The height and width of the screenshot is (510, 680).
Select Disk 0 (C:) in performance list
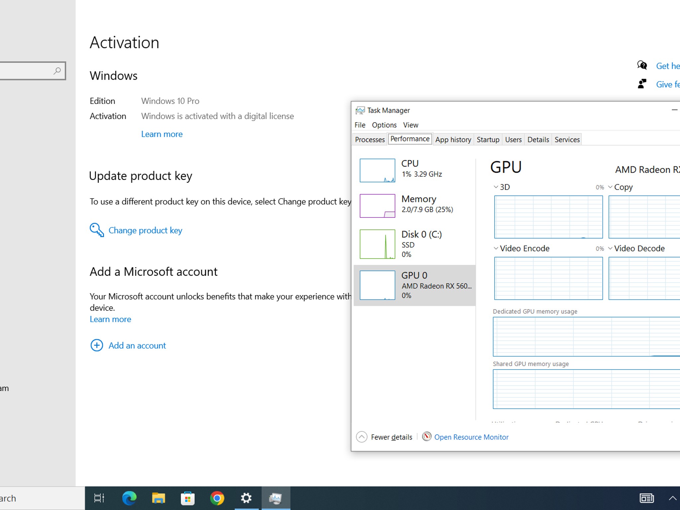click(x=415, y=244)
